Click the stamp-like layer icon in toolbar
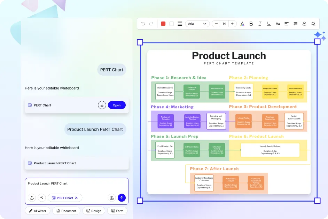Image resolution: width=328 pixels, height=219 pixels. tap(304, 24)
